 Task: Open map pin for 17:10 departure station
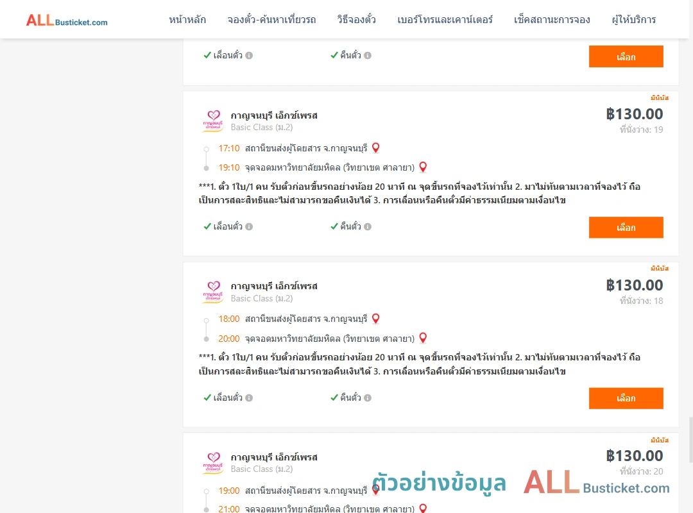click(375, 147)
